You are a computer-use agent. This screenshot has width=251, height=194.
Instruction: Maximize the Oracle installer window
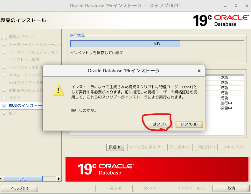point(236,6)
